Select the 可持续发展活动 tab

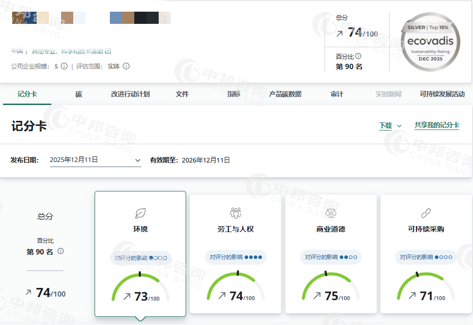(442, 94)
